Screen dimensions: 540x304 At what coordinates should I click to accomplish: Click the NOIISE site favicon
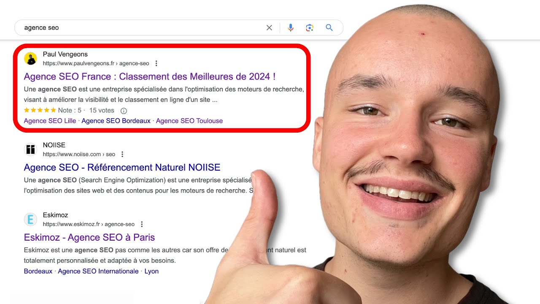[x=30, y=149]
